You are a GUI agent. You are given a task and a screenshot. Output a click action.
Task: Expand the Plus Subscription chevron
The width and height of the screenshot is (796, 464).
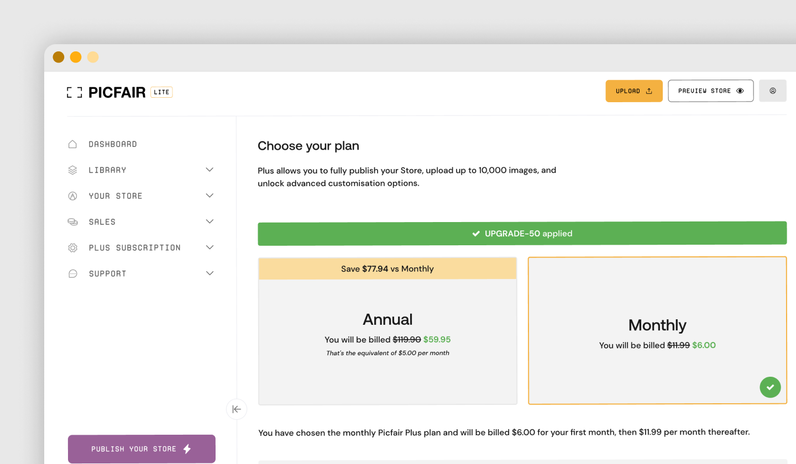pos(210,247)
